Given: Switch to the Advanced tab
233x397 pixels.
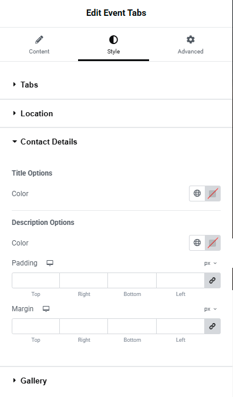Looking at the screenshot, I should [191, 45].
